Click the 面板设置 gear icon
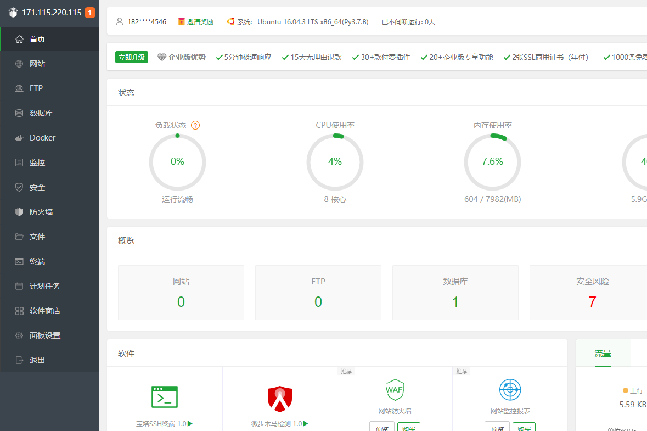This screenshot has height=431, width=647. (19, 335)
